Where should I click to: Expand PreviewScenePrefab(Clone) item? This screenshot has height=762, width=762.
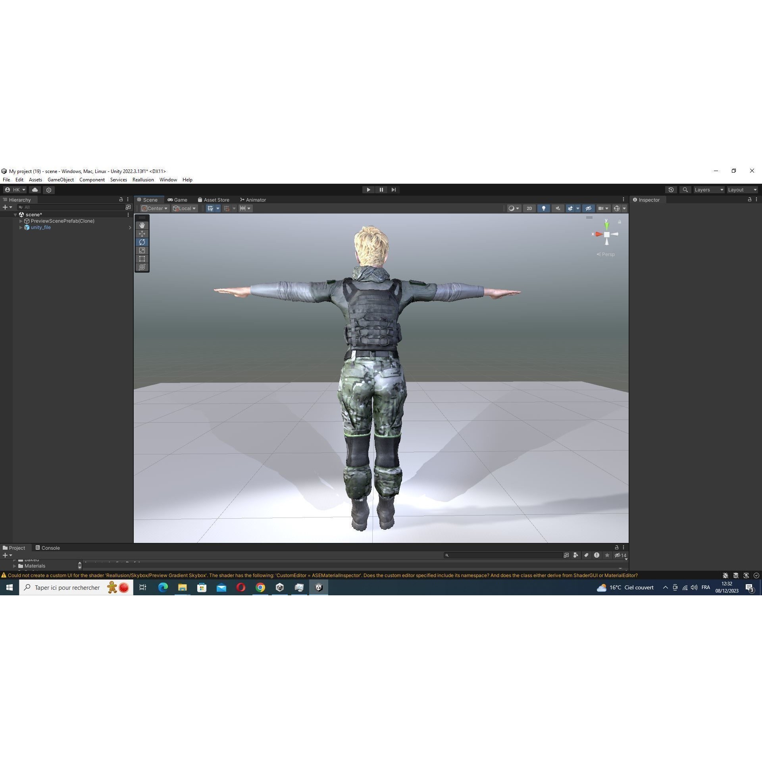pyautogui.click(x=21, y=221)
